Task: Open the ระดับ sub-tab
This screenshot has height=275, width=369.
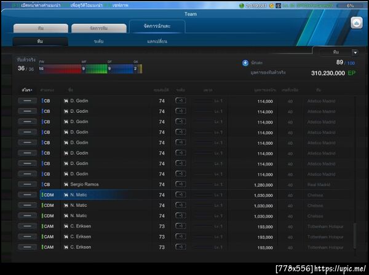Action: pos(98,41)
